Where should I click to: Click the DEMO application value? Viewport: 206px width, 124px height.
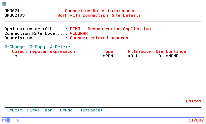point(75,29)
